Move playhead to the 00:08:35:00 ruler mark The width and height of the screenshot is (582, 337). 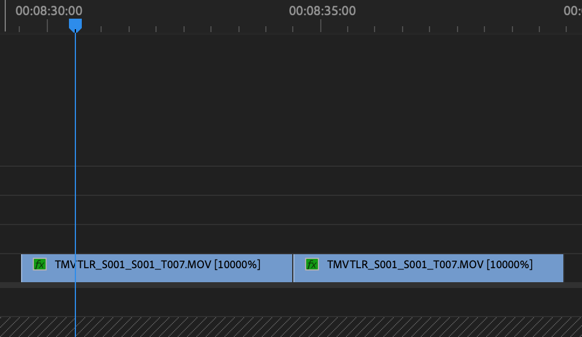(321, 26)
